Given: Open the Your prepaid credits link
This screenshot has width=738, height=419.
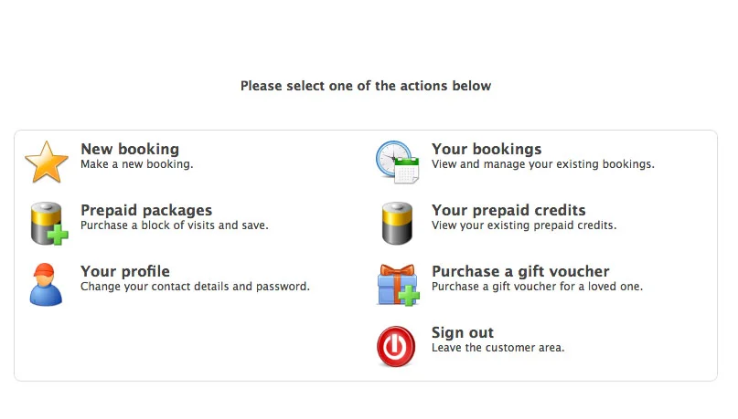Looking at the screenshot, I should coord(508,210).
